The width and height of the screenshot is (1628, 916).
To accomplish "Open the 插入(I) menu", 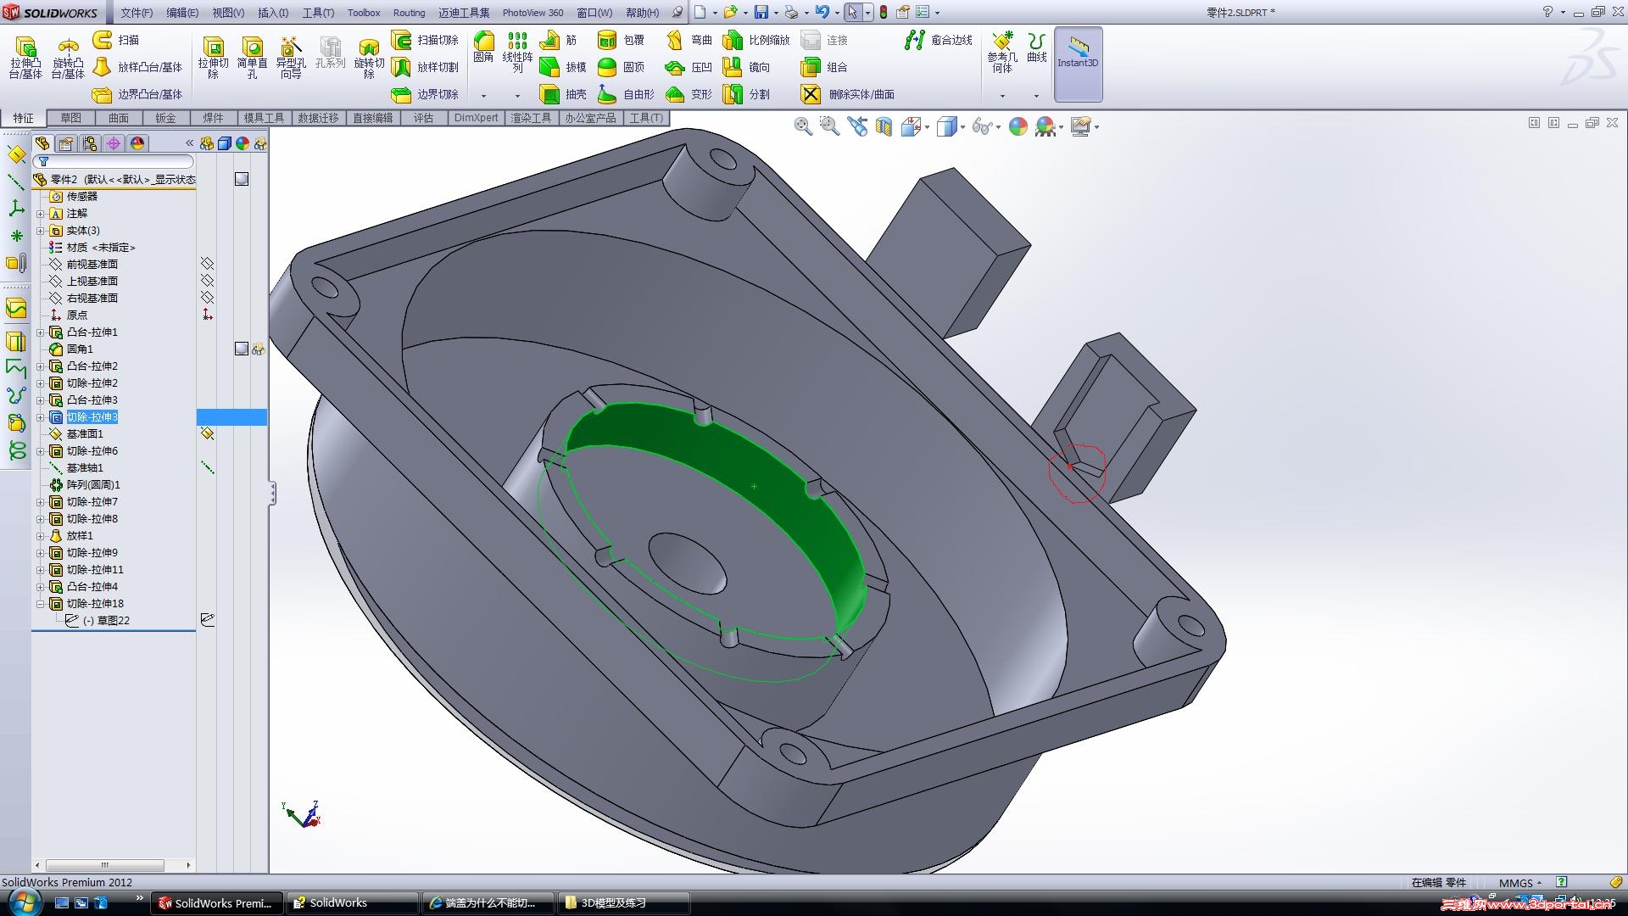I will point(272,13).
